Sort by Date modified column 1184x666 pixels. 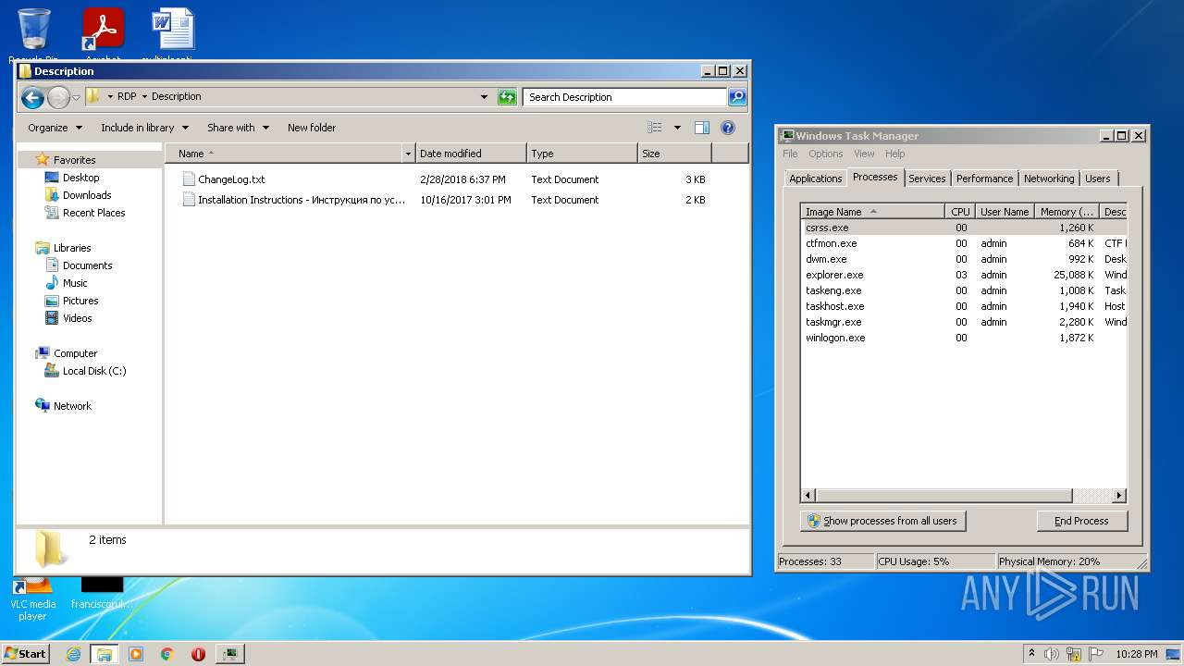[471, 154]
